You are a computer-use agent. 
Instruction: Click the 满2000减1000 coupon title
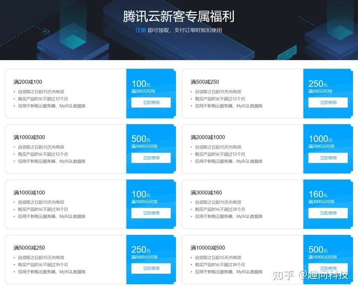coord(207,137)
